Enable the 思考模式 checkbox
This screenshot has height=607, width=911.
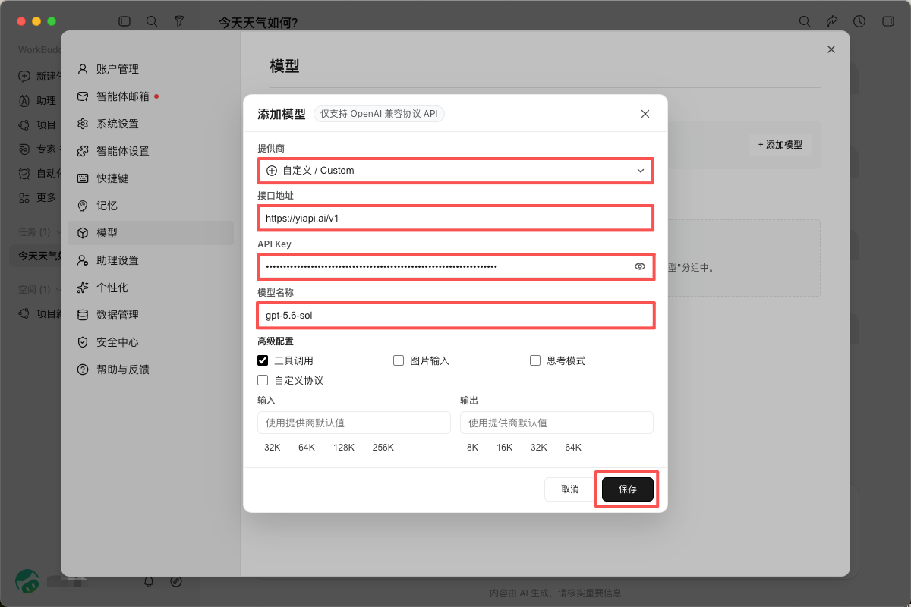tap(535, 360)
